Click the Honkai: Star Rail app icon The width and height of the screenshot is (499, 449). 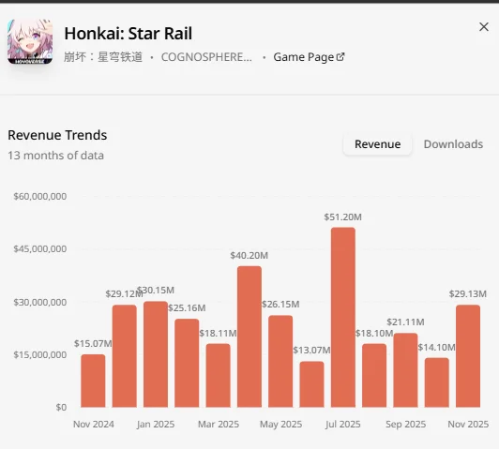pyautogui.click(x=30, y=41)
